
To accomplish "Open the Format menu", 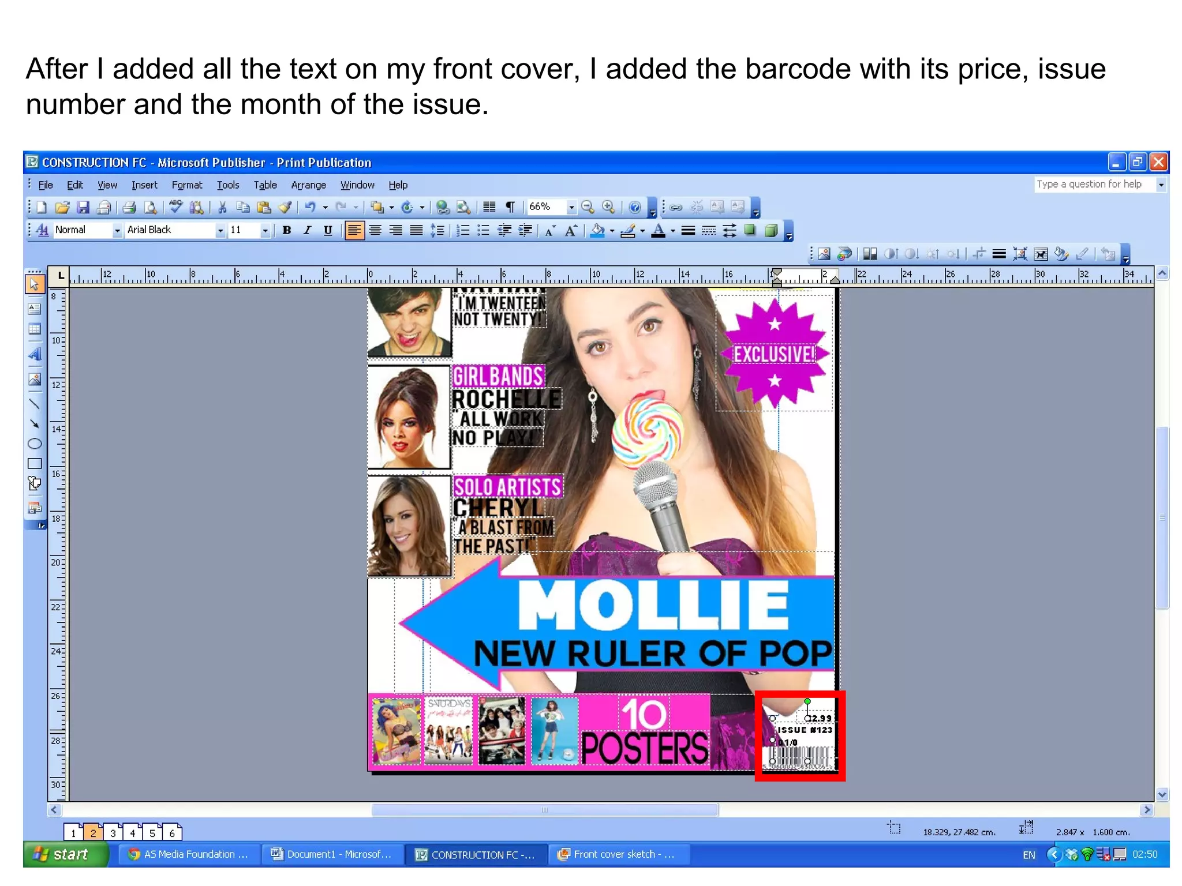I will 187,185.
